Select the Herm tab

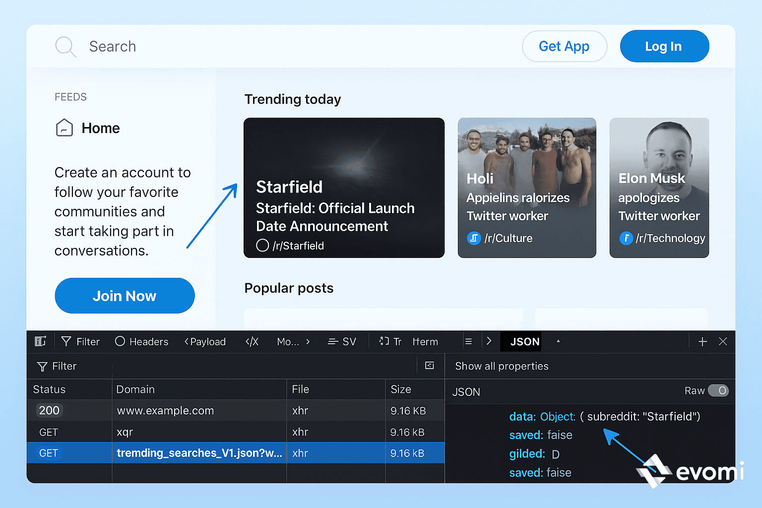[x=425, y=342]
